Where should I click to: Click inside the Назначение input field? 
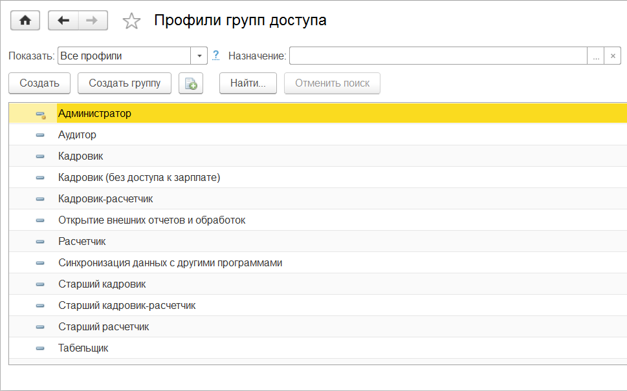pos(437,56)
